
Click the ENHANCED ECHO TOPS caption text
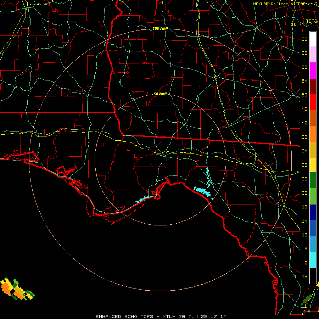[x=124, y=317]
